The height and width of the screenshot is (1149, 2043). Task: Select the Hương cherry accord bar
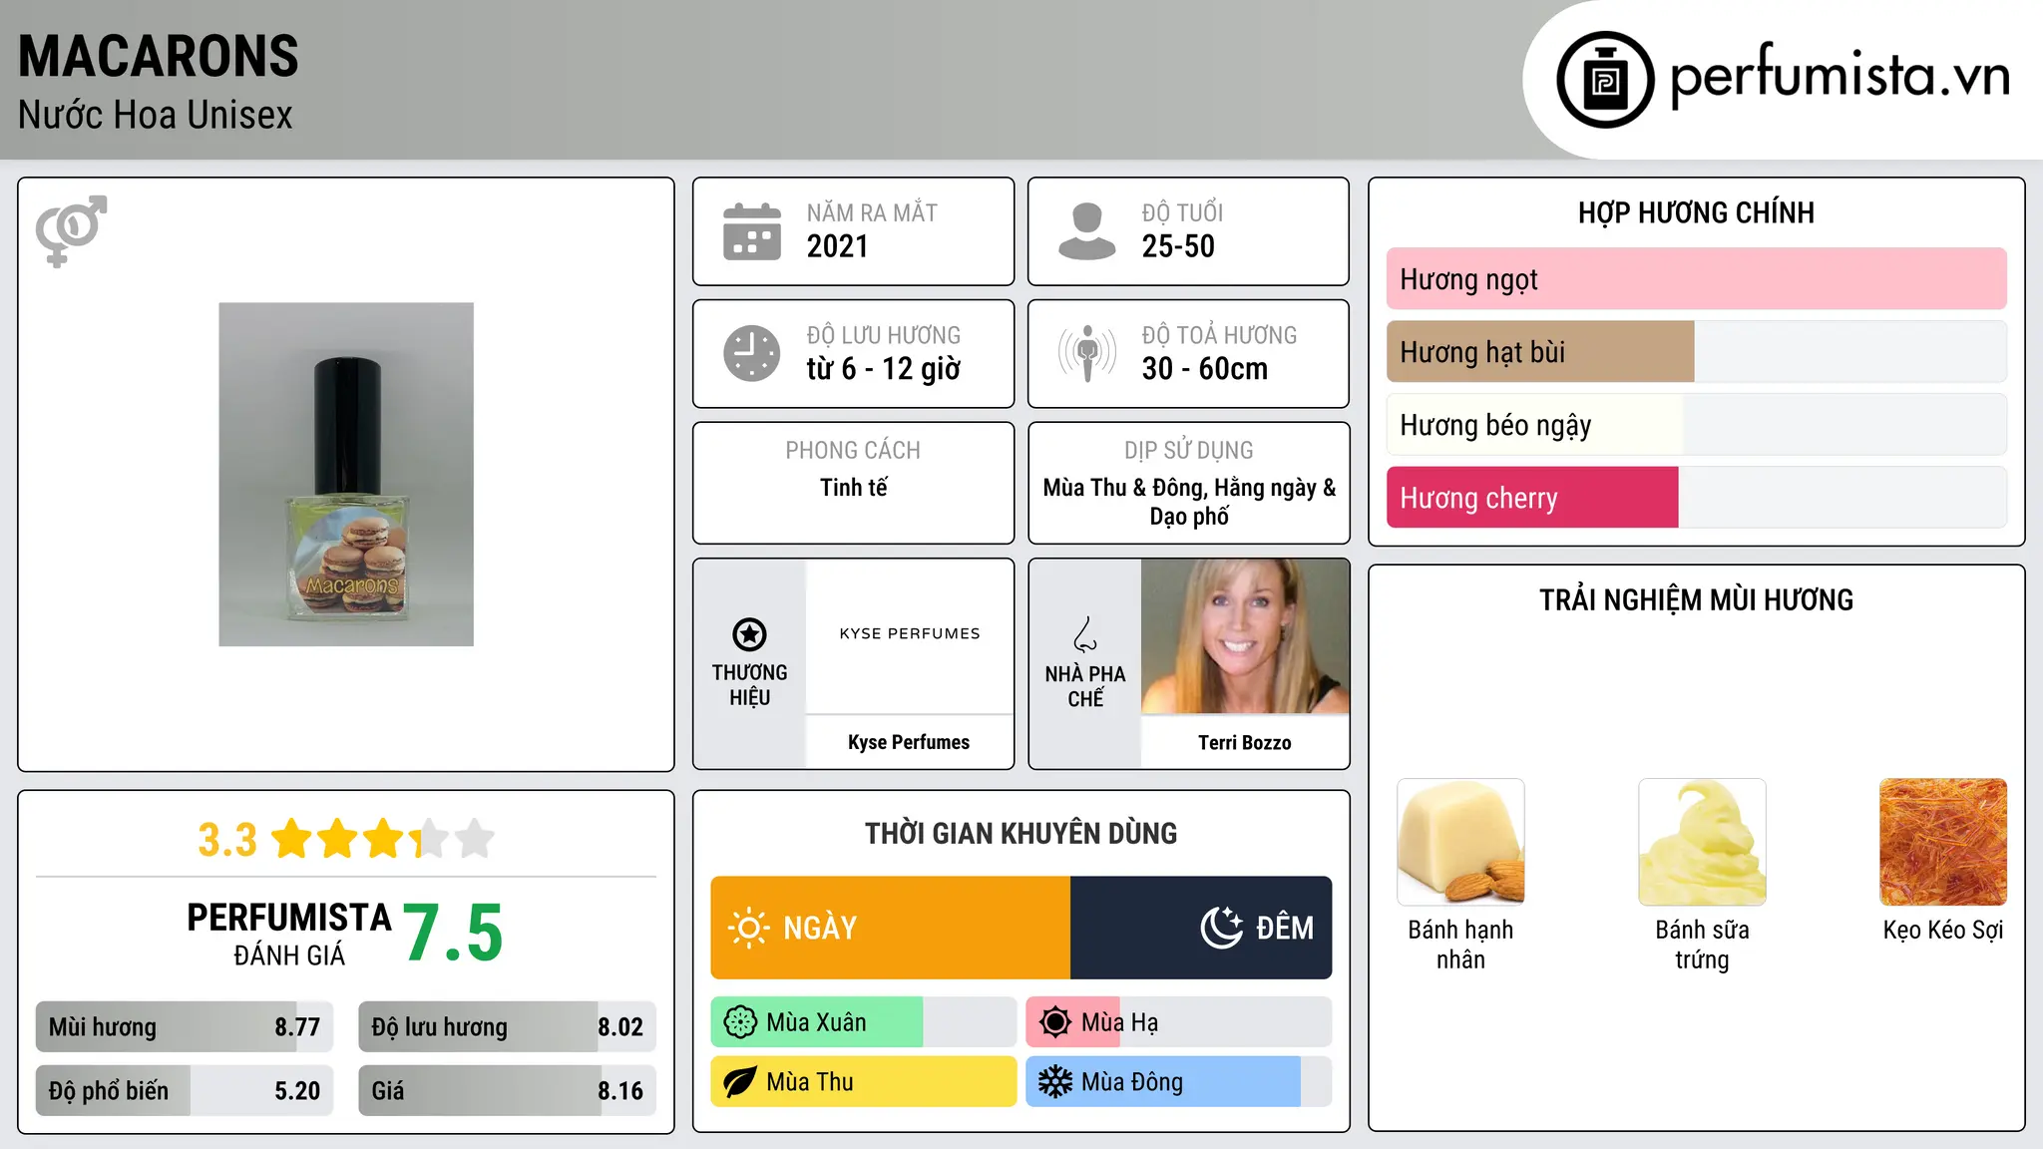coord(1696,498)
